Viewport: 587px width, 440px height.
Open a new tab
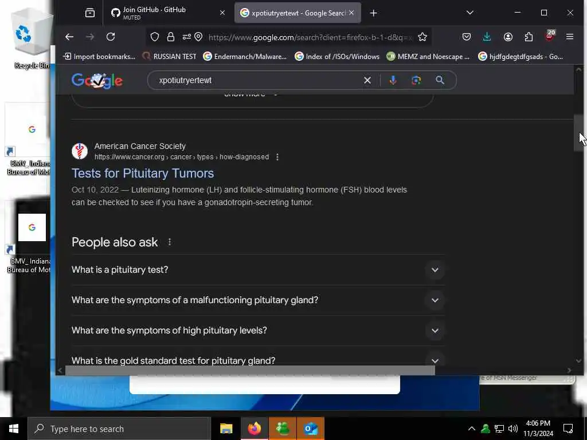point(373,13)
